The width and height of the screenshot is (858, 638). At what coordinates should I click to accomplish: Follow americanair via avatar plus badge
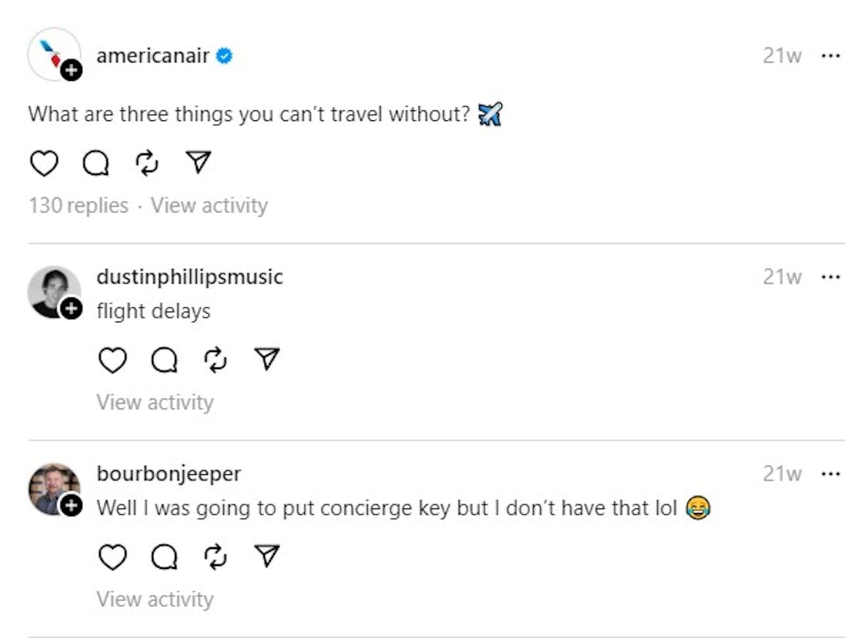72,70
